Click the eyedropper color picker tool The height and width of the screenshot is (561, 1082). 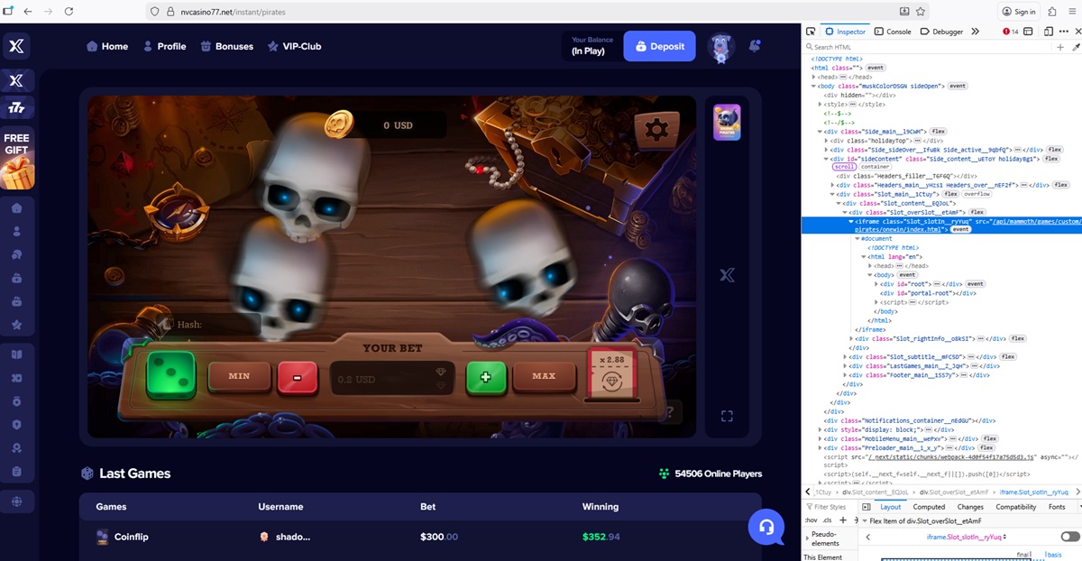click(1077, 47)
